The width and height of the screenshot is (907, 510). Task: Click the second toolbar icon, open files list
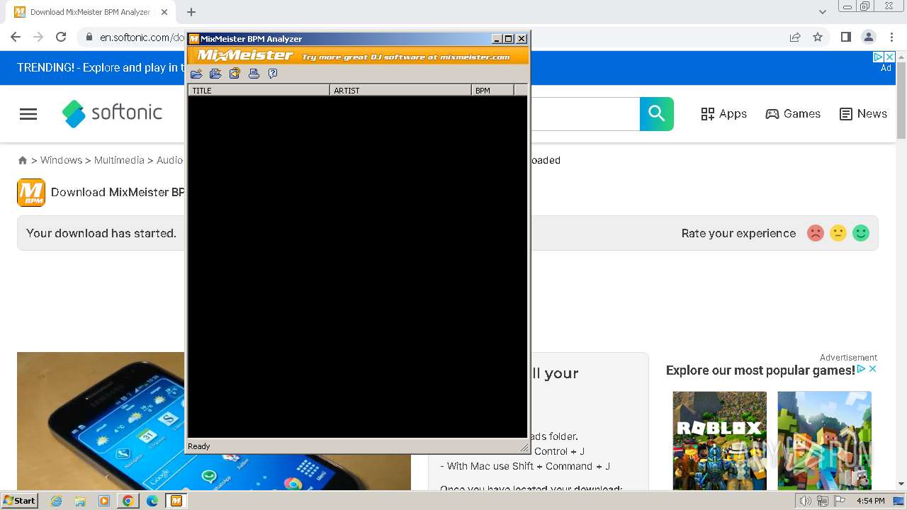215,74
